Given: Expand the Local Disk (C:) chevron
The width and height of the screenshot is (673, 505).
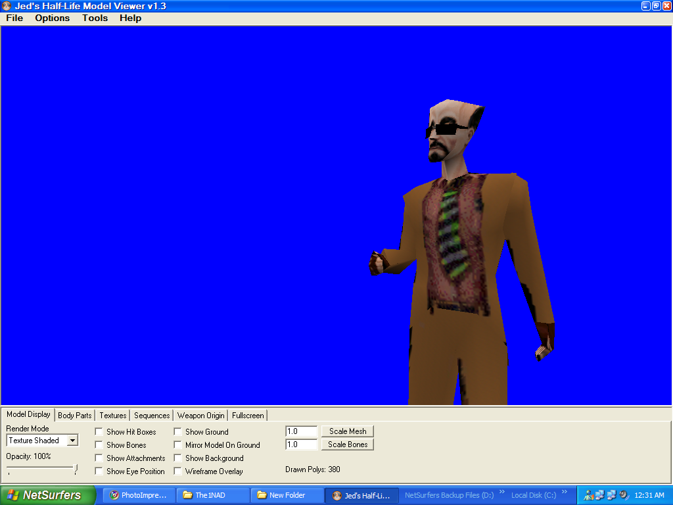Looking at the screenshot, I should tap(565, 492).
